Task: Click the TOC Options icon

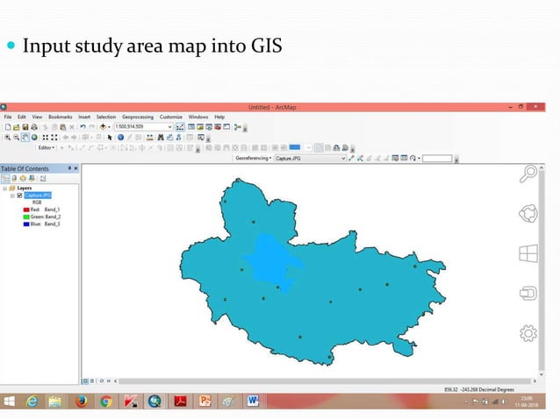Action: coord(43,178)
